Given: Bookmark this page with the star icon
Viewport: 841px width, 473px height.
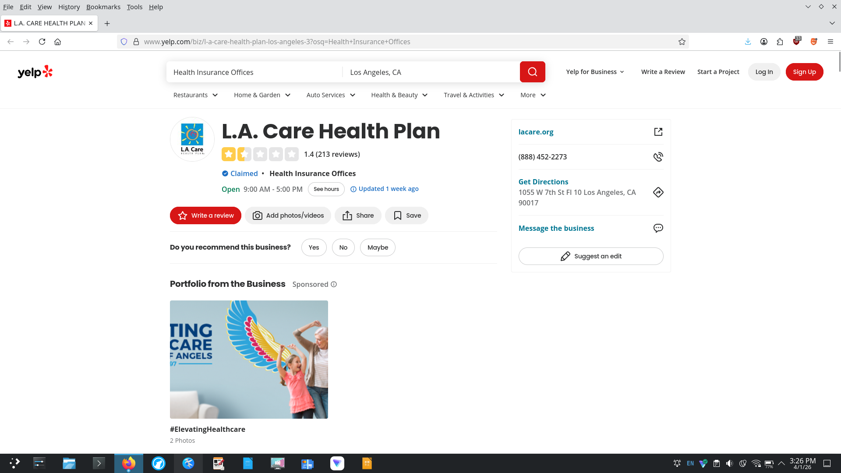Looking at the screenshot, I should click(682, 42).
